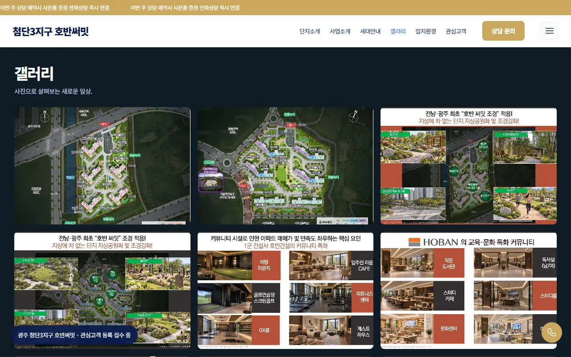Click the 갤러리 page heading

click(x=34, y=74)
